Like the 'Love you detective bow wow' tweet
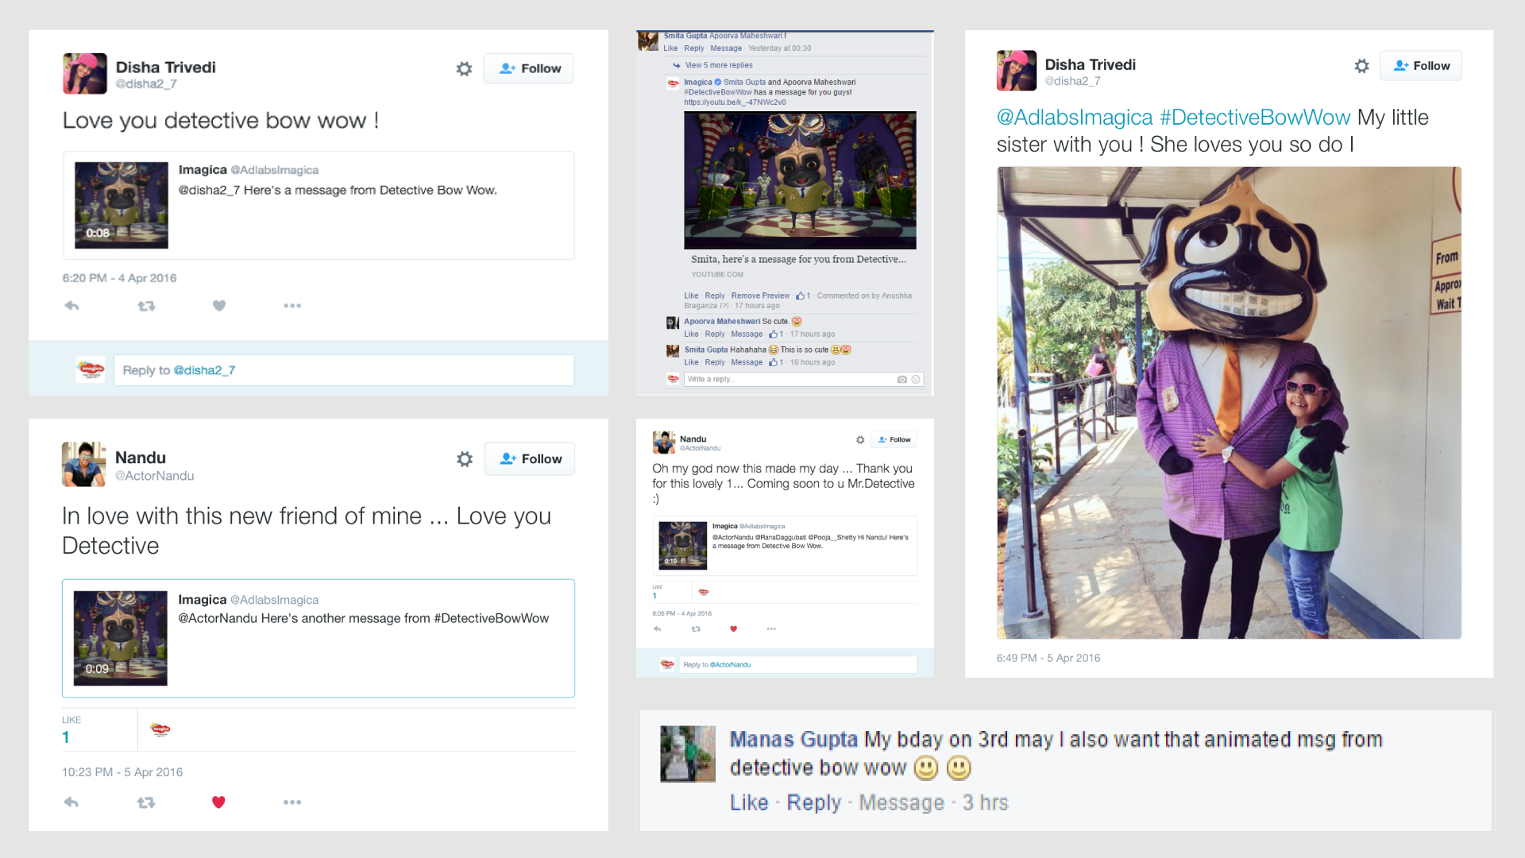This screenshot has width=1525, height=858. pyautogui.click(x=219, y=306)
